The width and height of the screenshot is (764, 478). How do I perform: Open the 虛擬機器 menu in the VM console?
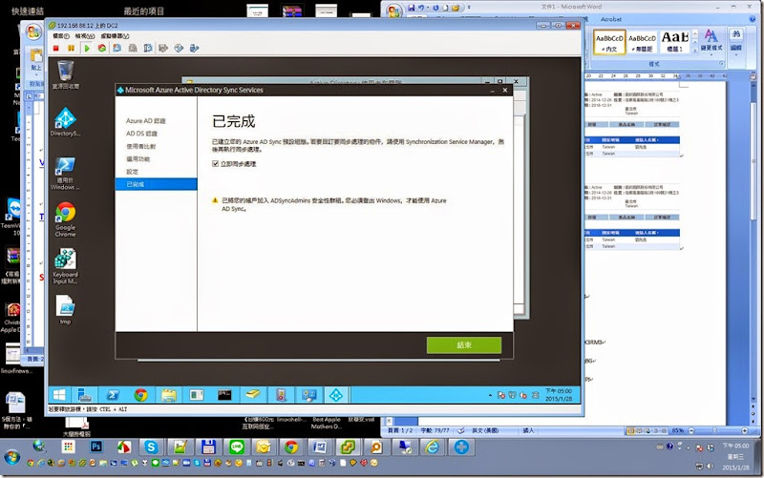tap(115, 36)
